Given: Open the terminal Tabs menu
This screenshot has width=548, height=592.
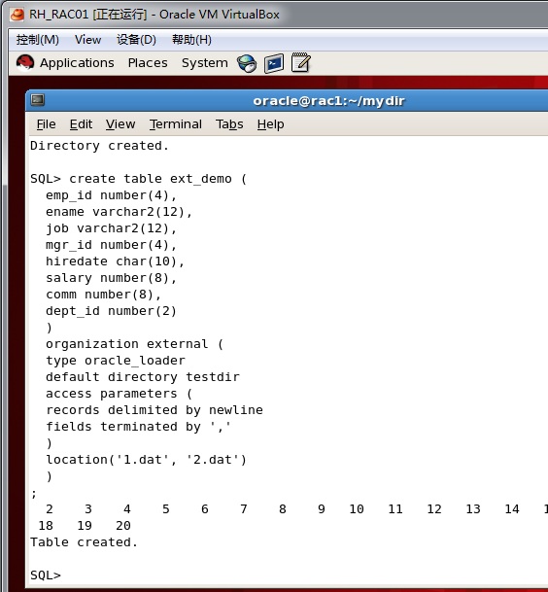Looking at the screenshot, I should (229, 124).
